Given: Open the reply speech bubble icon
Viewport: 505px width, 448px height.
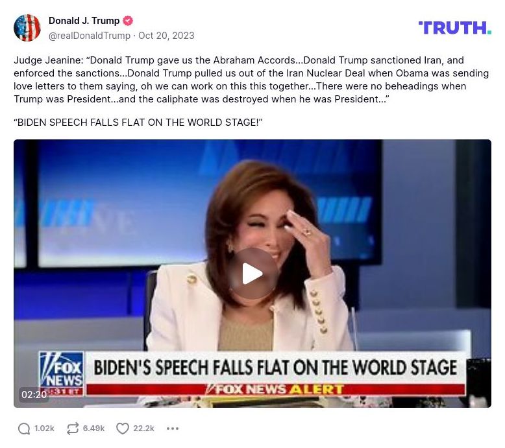Looking at the screenshot, I should [24, 429].
